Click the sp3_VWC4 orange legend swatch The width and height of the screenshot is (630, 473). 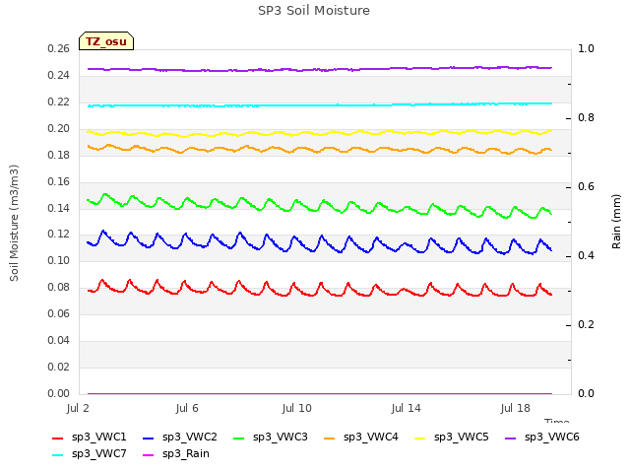click(330, 438)
